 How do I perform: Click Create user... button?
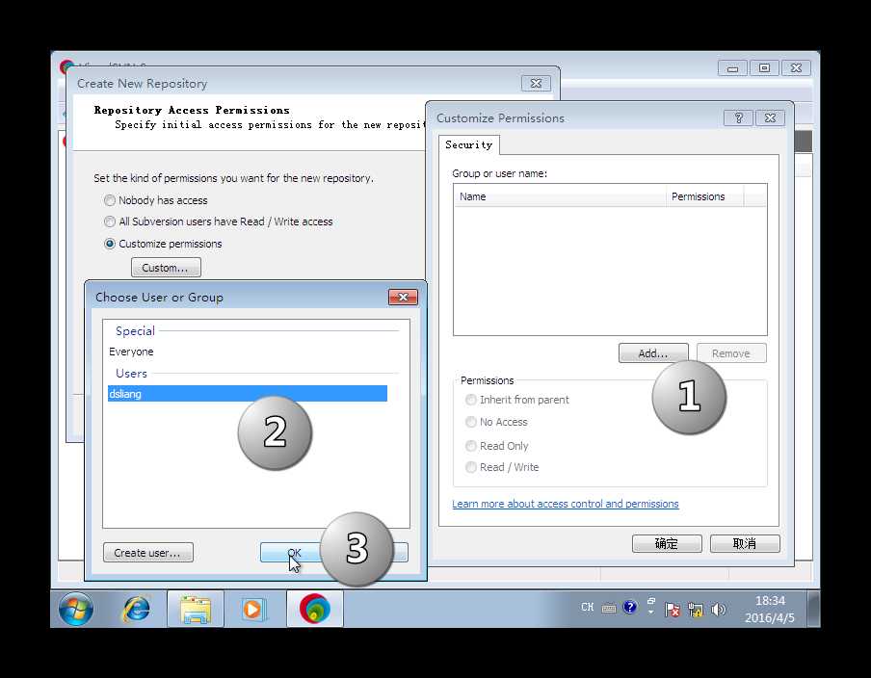coord(147,553)
